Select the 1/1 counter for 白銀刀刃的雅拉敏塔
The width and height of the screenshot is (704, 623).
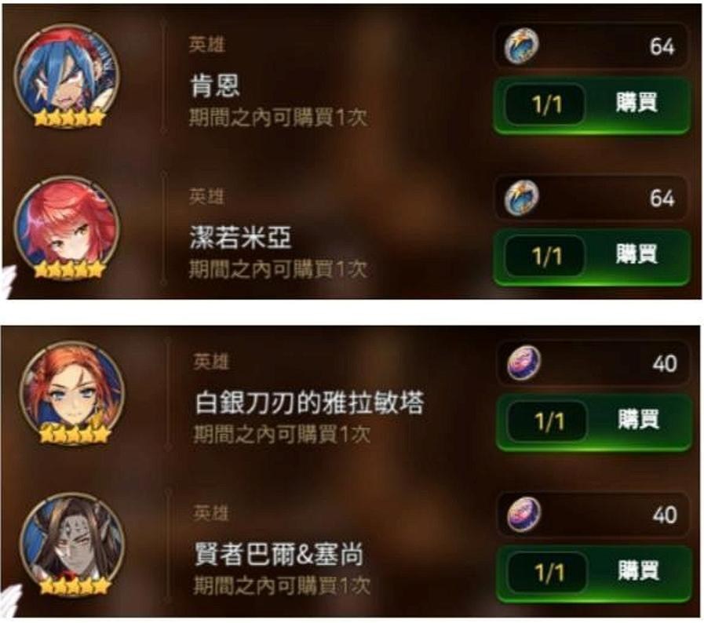click(x=548, y=421)
